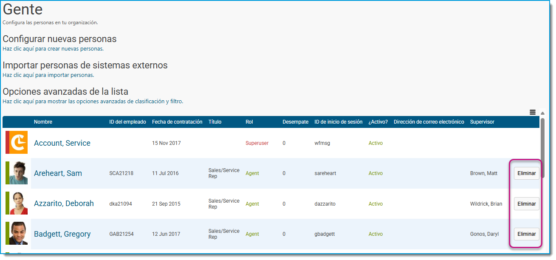
Task: Click Activo status in Azzarito row
Action: 375,204
